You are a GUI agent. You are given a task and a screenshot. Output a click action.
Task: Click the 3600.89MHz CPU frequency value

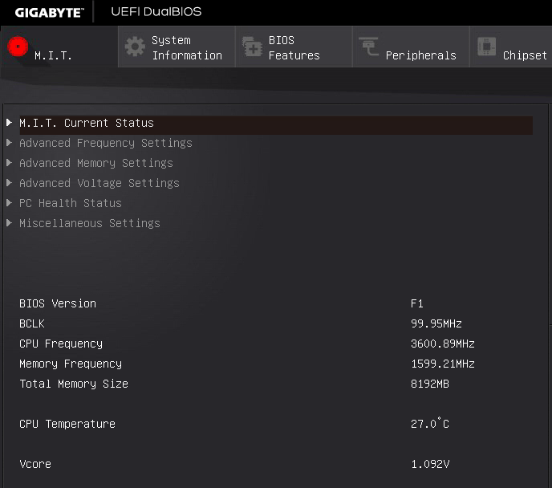(443, 344)
